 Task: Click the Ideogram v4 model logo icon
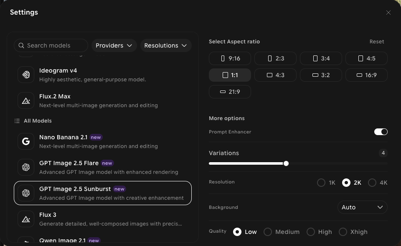pos(26,75)
